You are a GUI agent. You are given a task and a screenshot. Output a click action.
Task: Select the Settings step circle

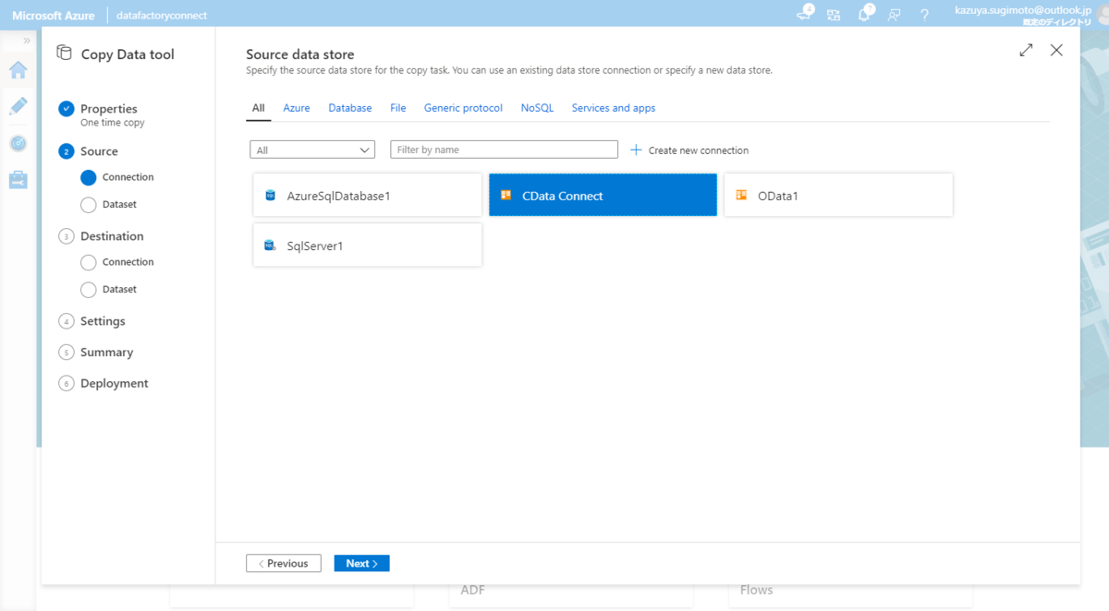point(66,321)
